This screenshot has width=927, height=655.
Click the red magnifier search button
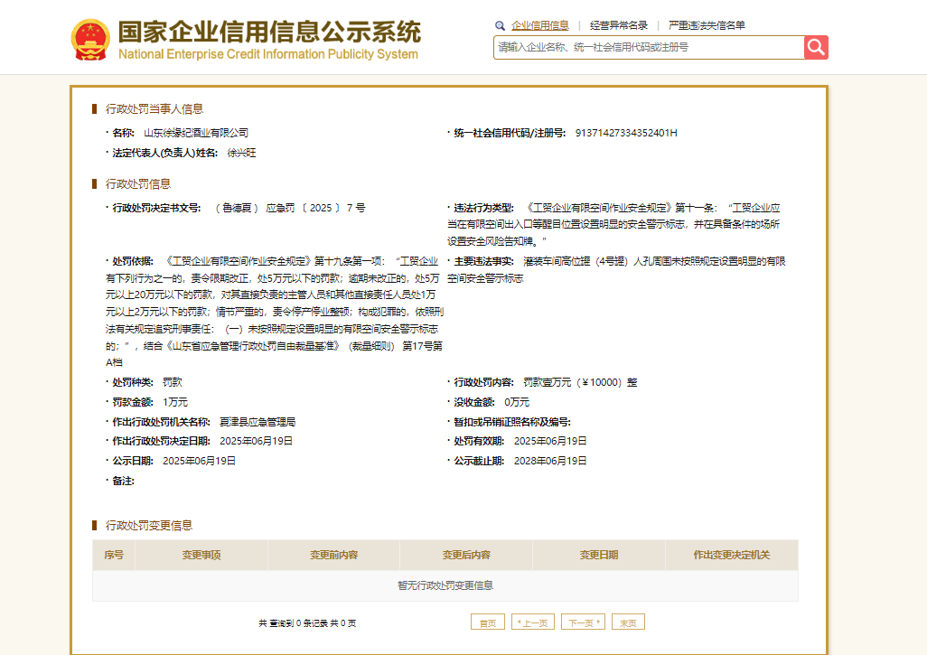tap(816, 47)
